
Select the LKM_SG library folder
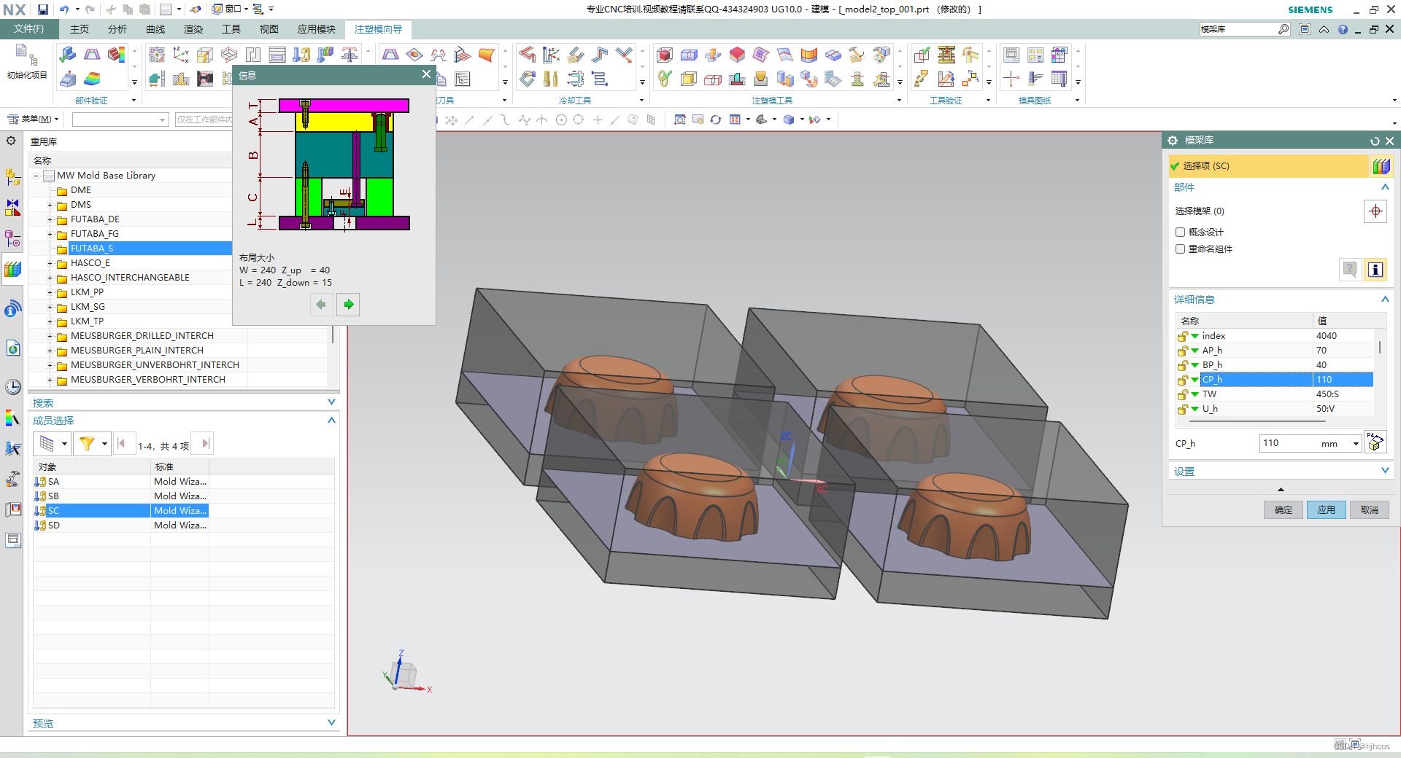pos(88,307)
